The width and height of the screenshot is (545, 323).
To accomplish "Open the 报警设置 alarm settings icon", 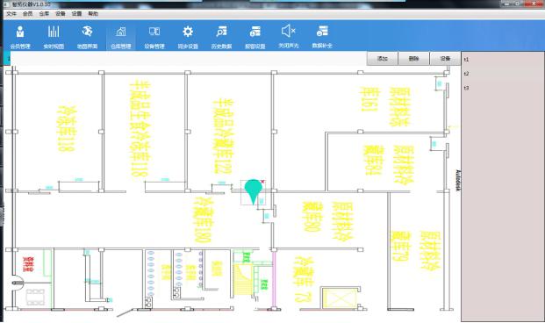I will coord(255,36).
